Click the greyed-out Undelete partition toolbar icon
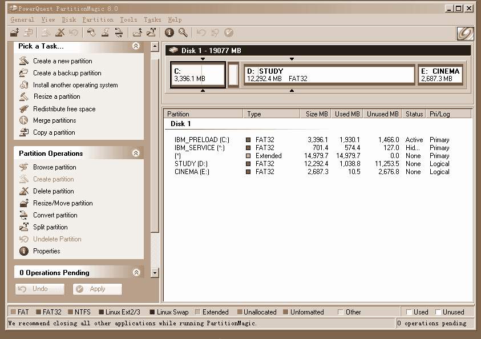Screen dimensions: 481x339 [x=74, y=32]
